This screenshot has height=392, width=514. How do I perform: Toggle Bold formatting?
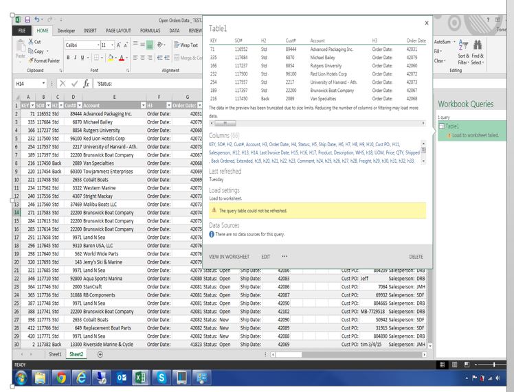(68, 58)
